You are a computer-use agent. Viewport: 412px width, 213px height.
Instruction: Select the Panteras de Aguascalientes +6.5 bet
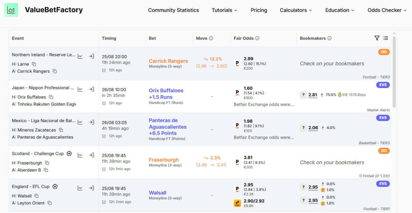[168, 127]
